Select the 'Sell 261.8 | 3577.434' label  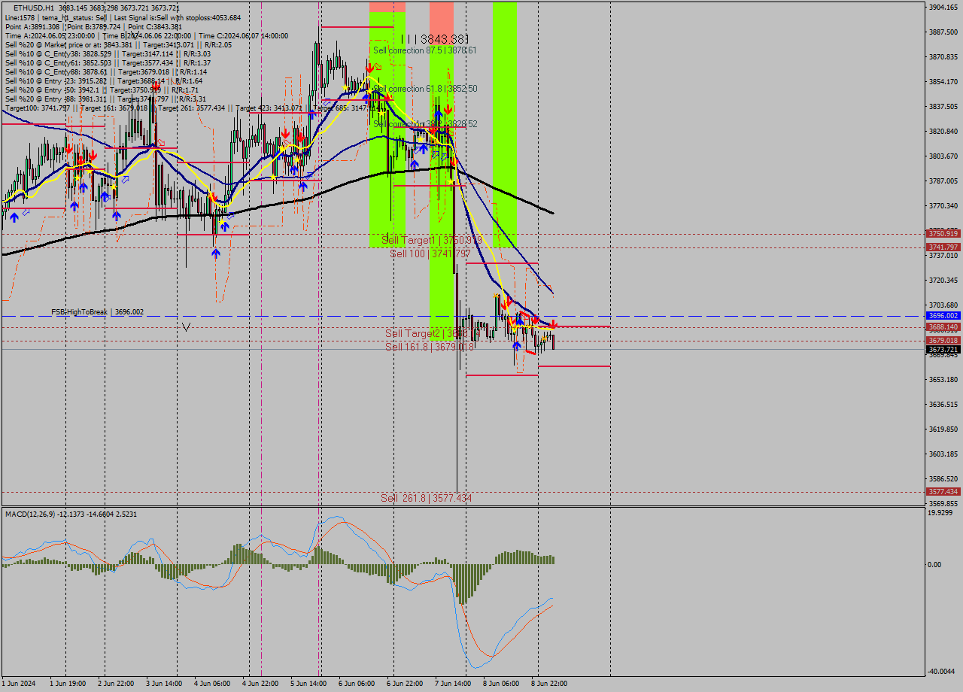click(x=426, y=498)
